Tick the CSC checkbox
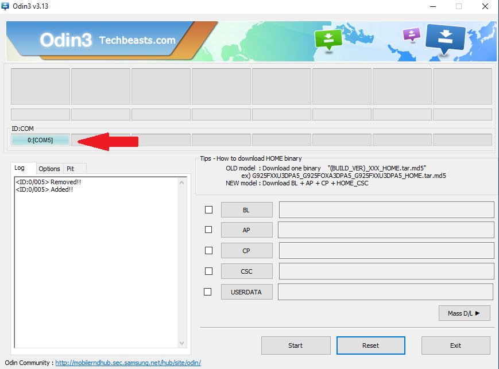The width and height of the screenshot is (499, 369). click(208, 271)
